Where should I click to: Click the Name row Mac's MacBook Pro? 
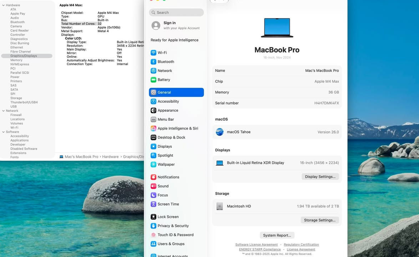[x=277, y=71]
